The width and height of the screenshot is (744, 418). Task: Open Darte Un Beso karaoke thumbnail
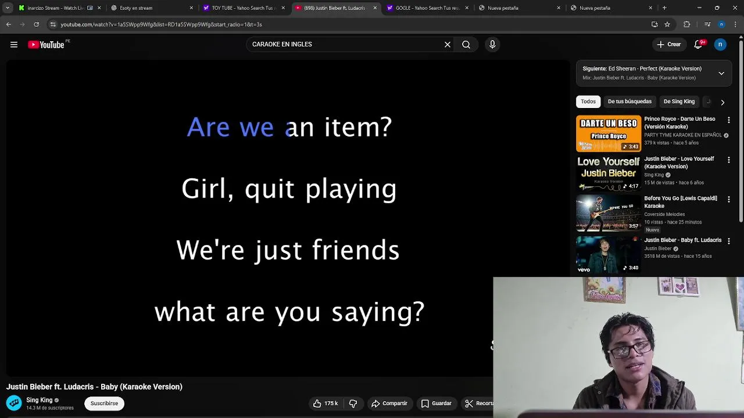608,134
